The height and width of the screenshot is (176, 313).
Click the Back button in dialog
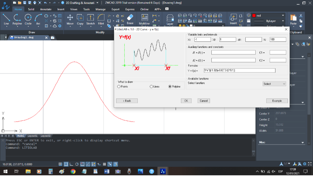pos(127,101)
